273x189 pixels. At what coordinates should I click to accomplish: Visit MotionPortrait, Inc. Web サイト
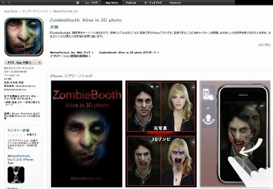tap(72, 52)
